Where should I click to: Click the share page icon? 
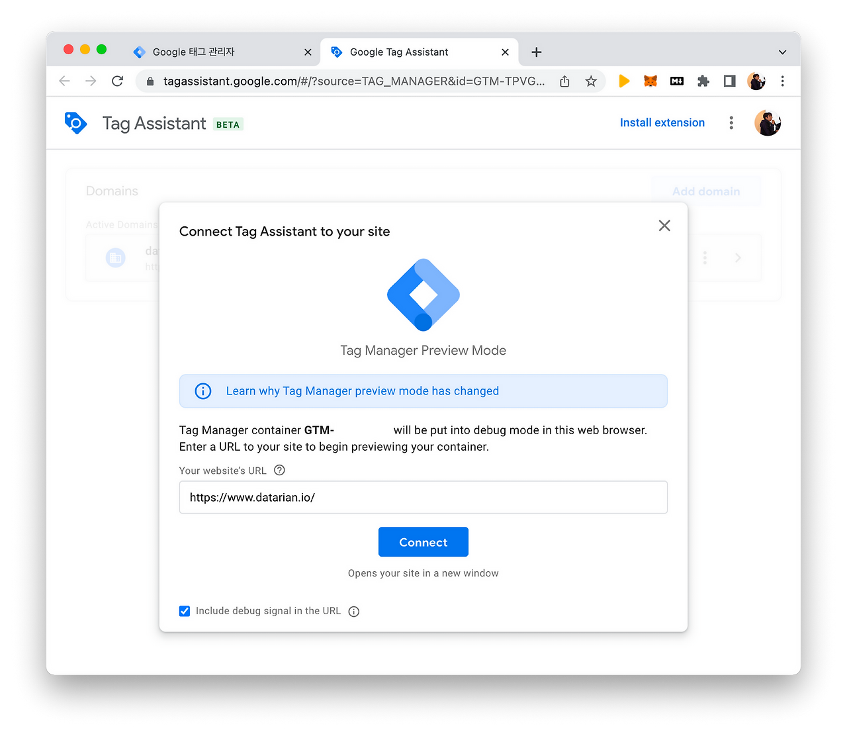click(x=564, y=81)
